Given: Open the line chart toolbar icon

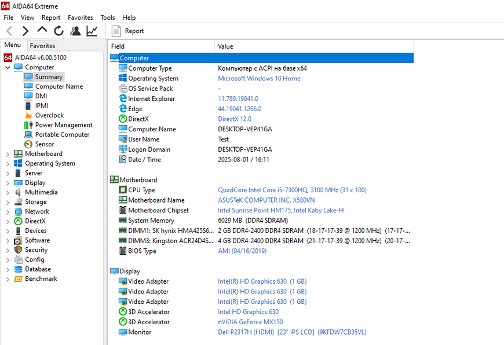Looking at the screenshot, I should point(92,31).
